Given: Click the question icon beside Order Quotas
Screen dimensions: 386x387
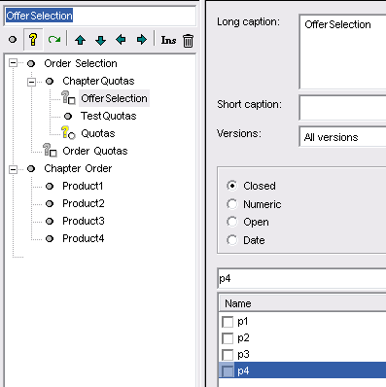Looking at the screenshot, I should click(50, 151).
